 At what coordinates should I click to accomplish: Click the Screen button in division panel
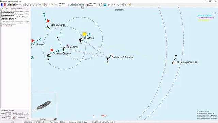20,114
